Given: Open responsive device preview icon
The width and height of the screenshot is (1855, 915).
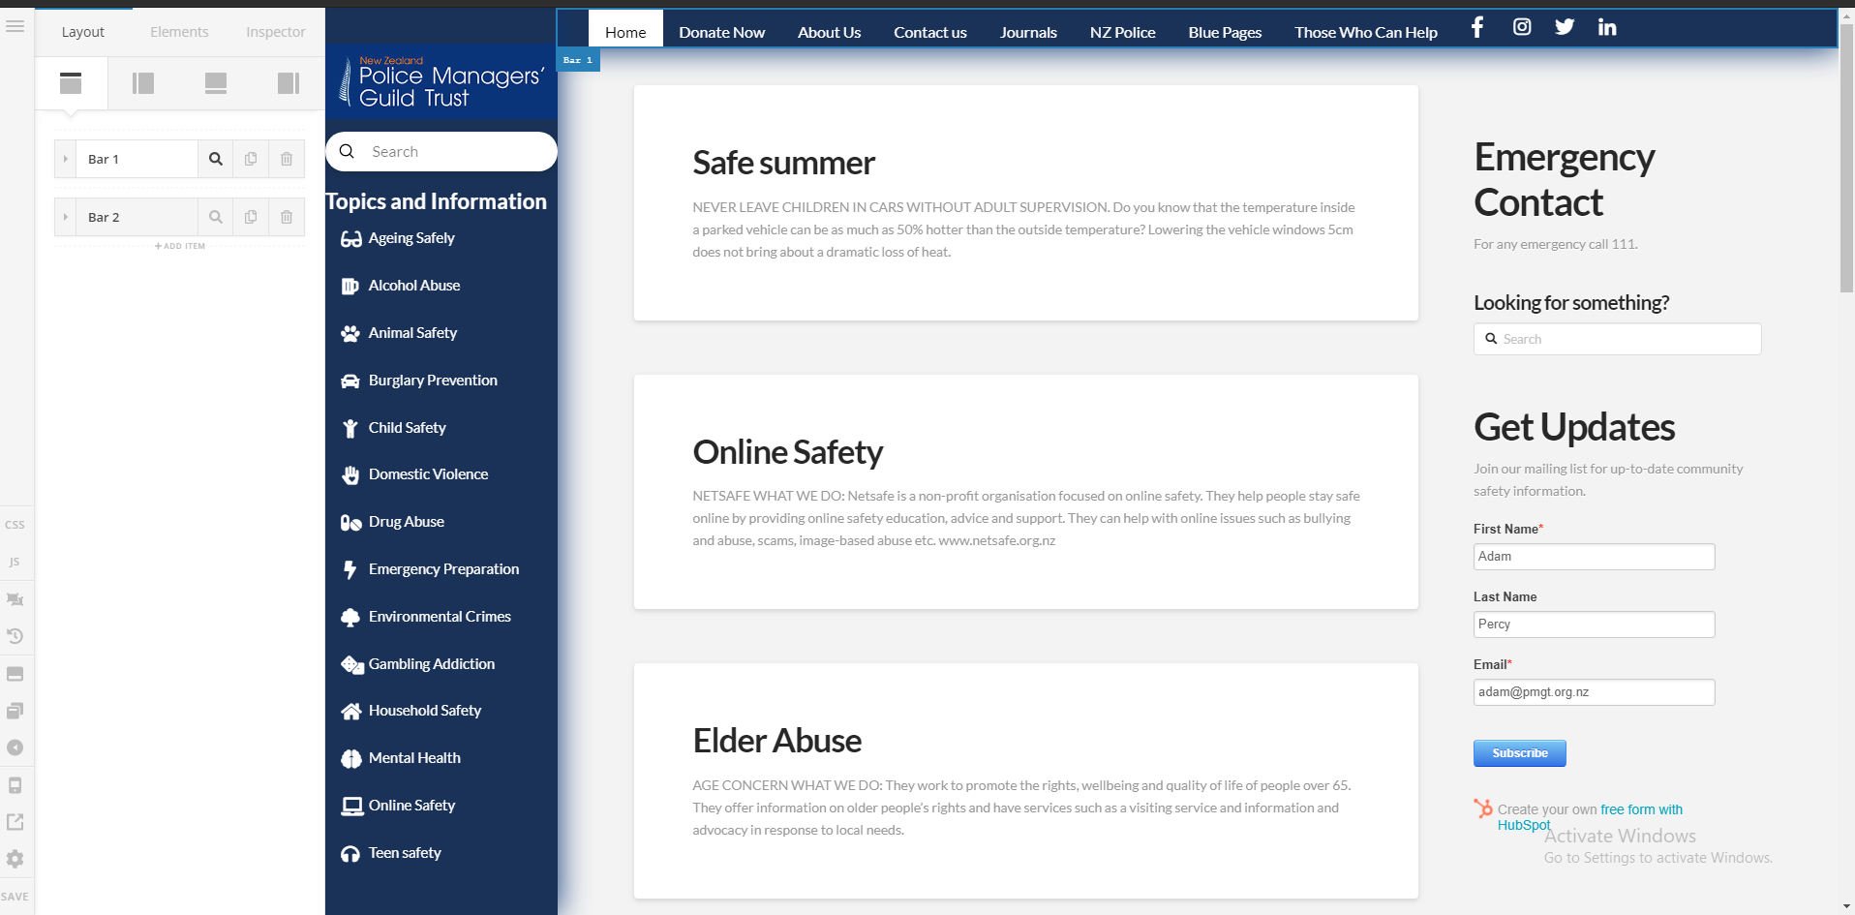Looking at the screenshot, I should tap(15, 785).
